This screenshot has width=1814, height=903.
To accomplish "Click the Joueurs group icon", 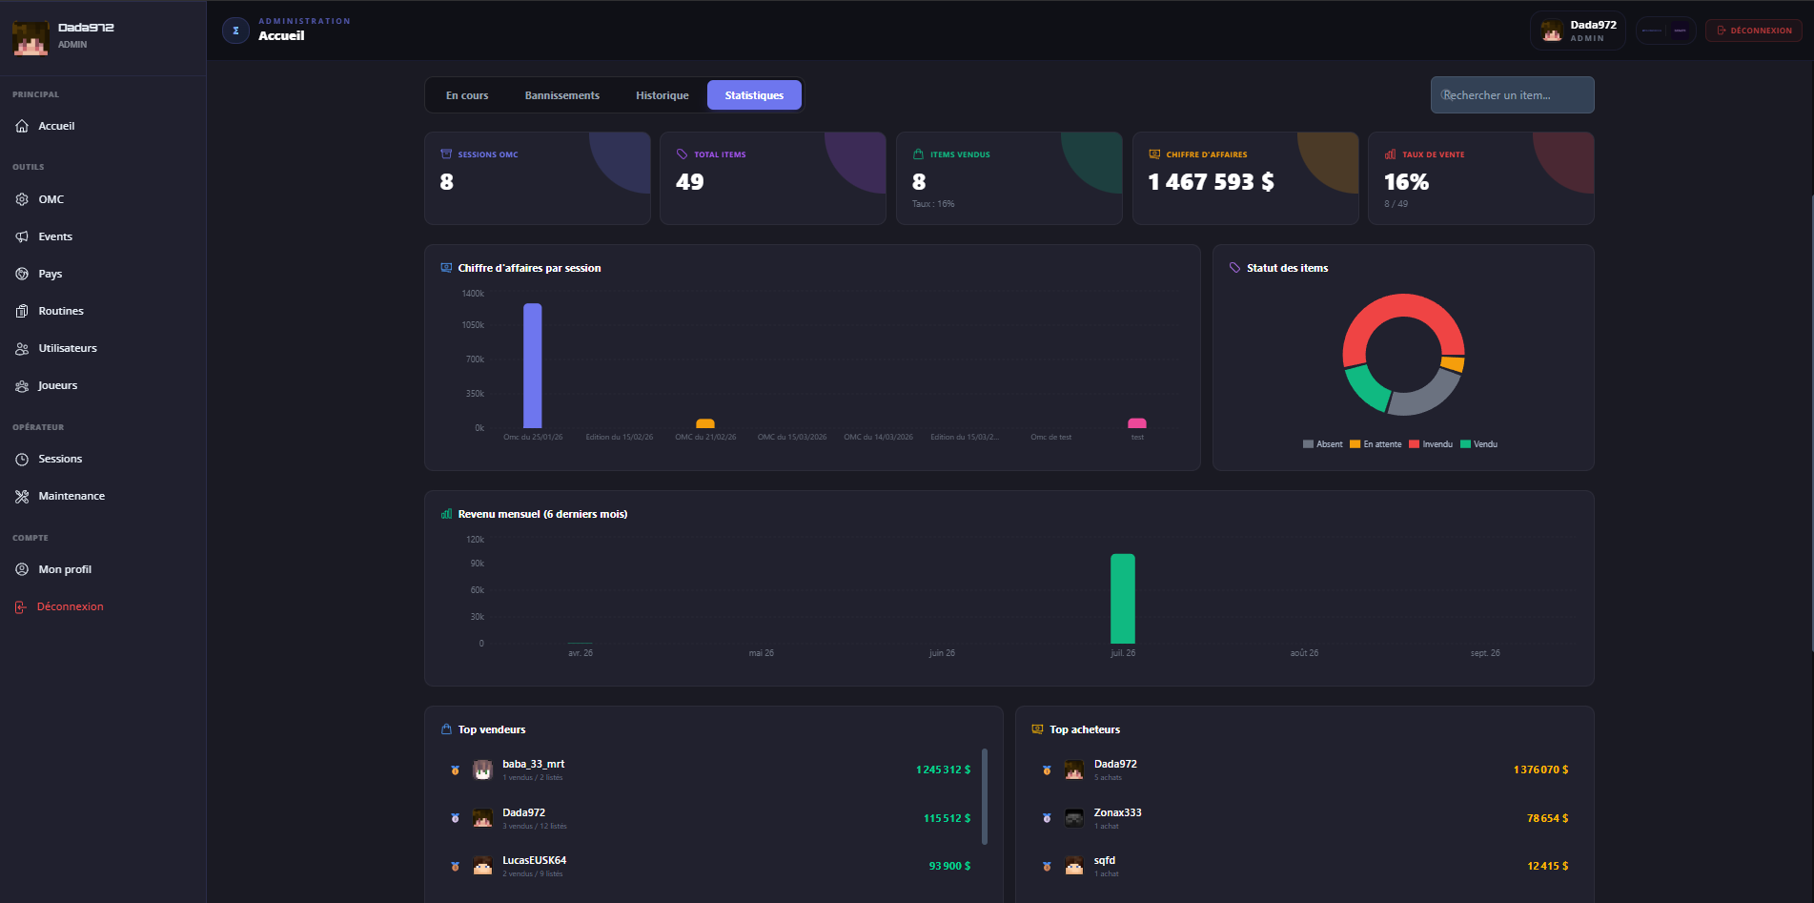I will [22, 385].
